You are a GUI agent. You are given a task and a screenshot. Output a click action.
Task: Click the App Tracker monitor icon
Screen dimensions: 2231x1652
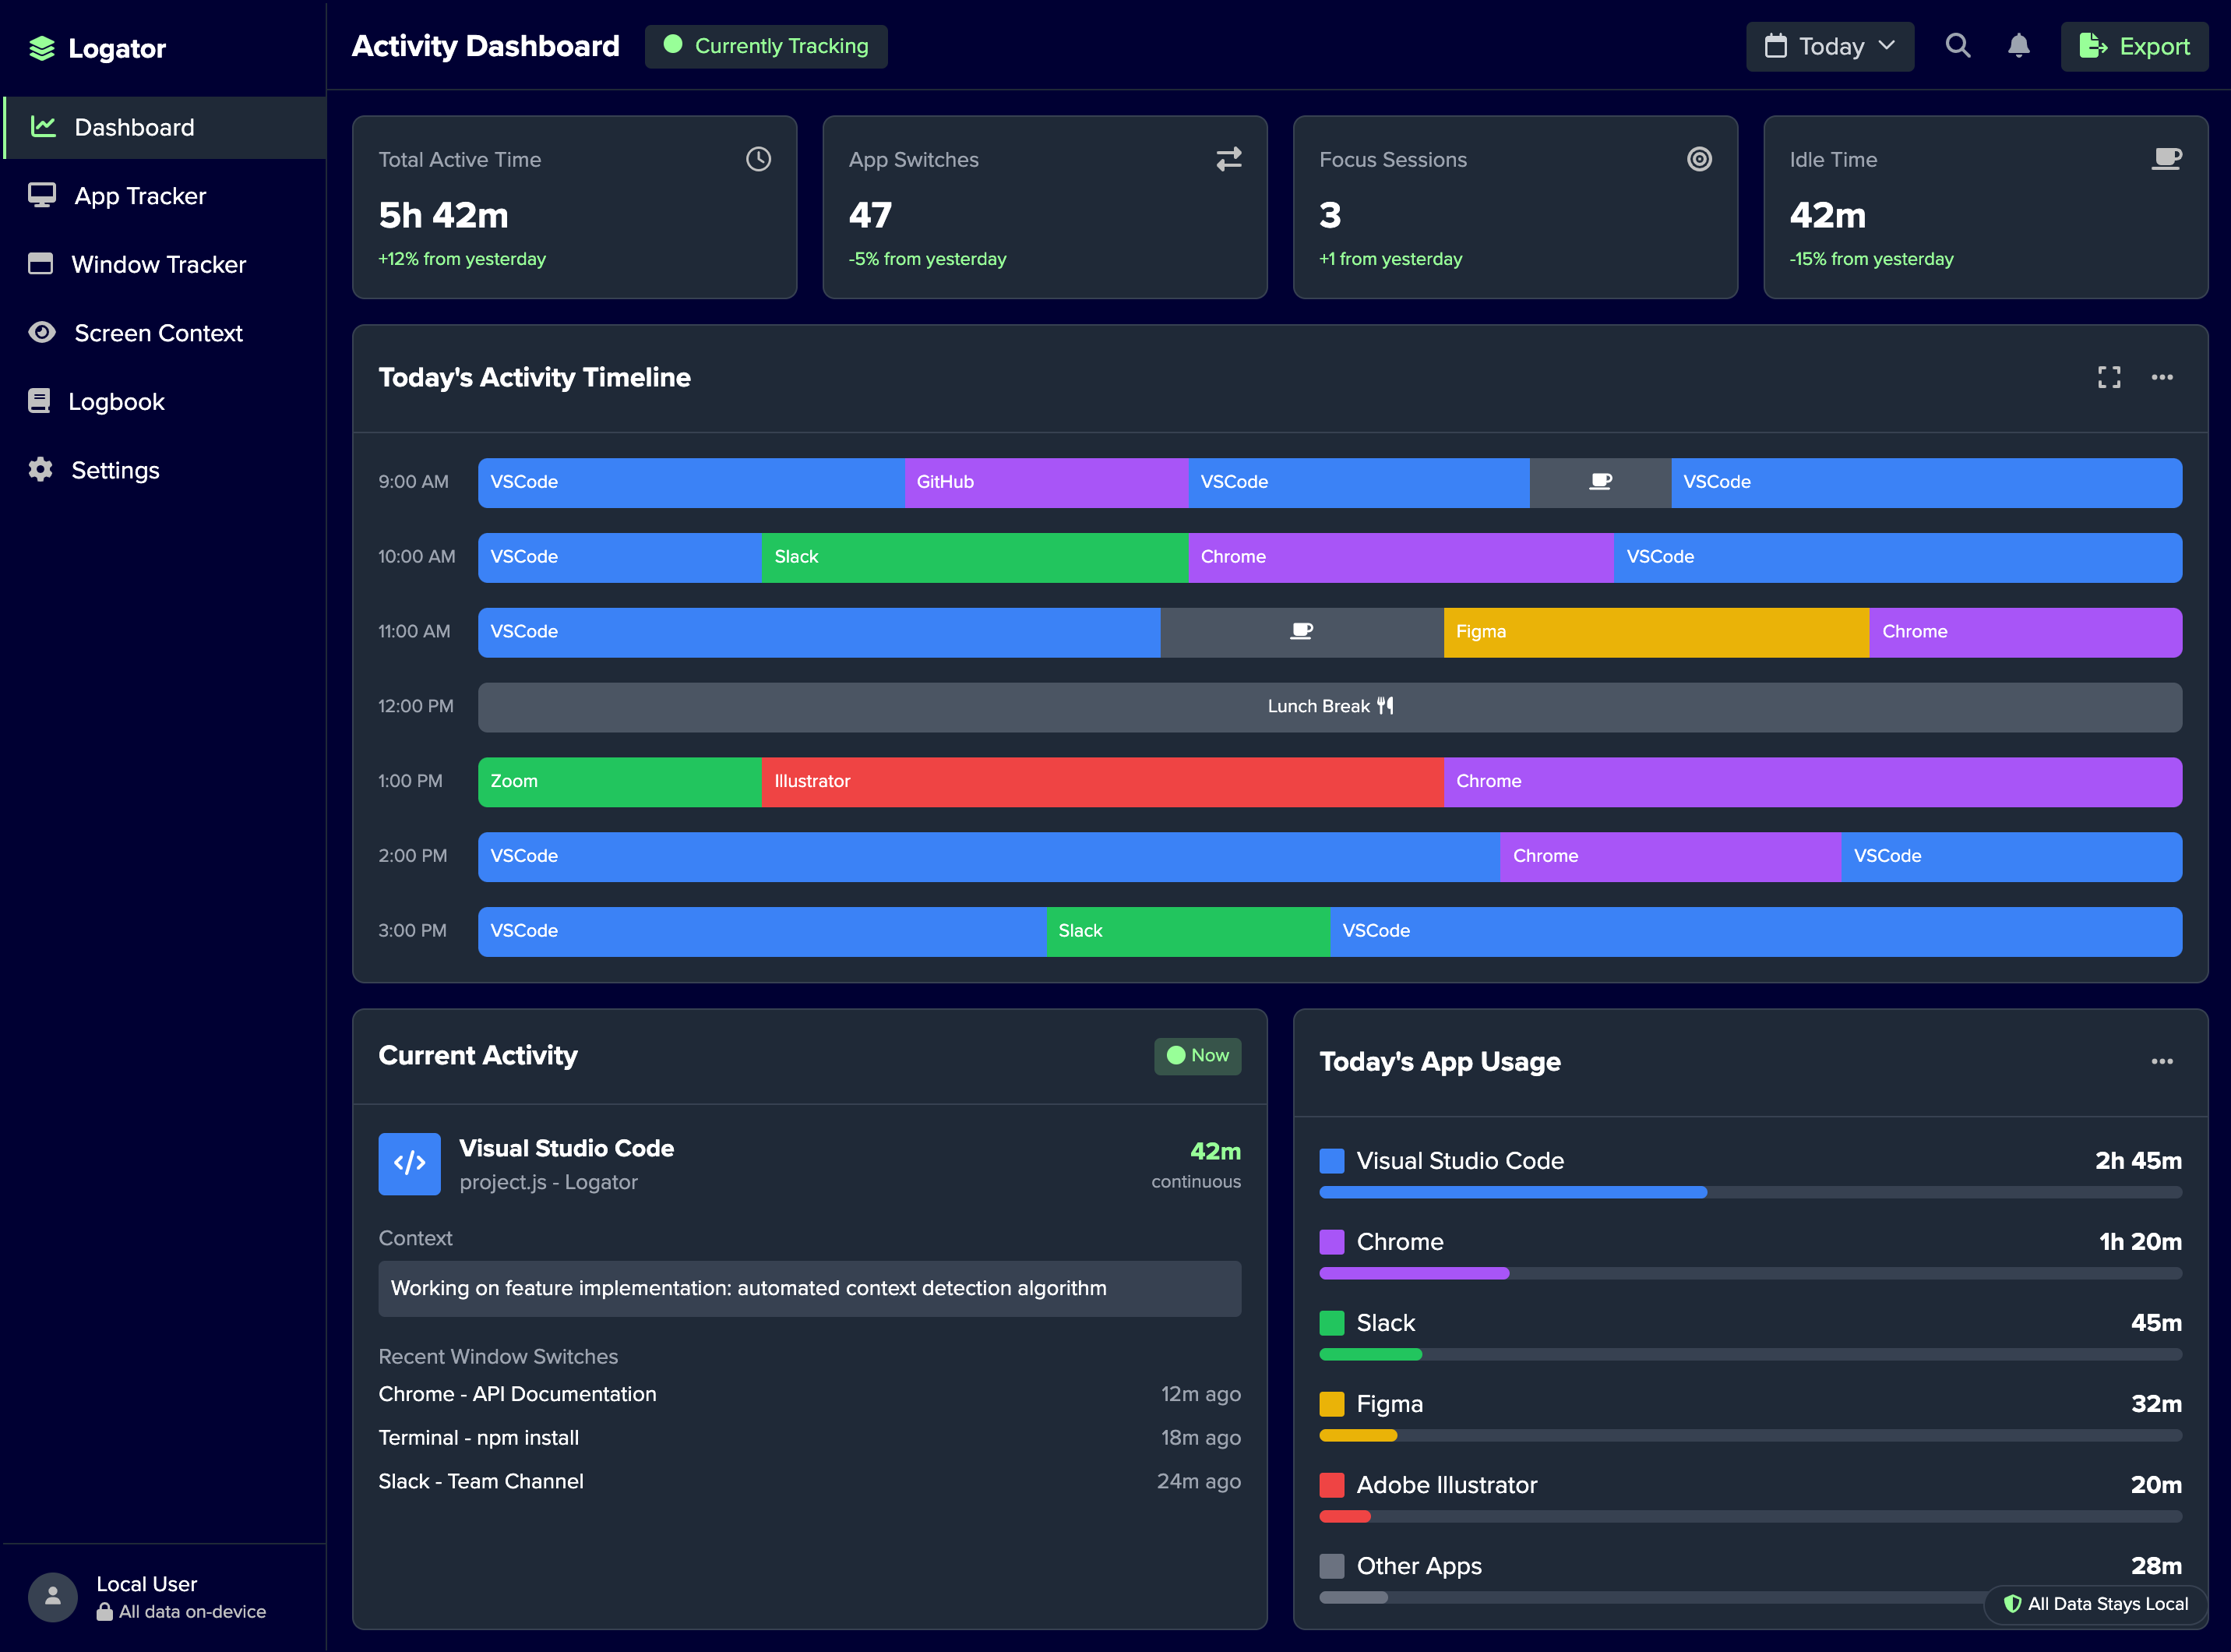42,195
